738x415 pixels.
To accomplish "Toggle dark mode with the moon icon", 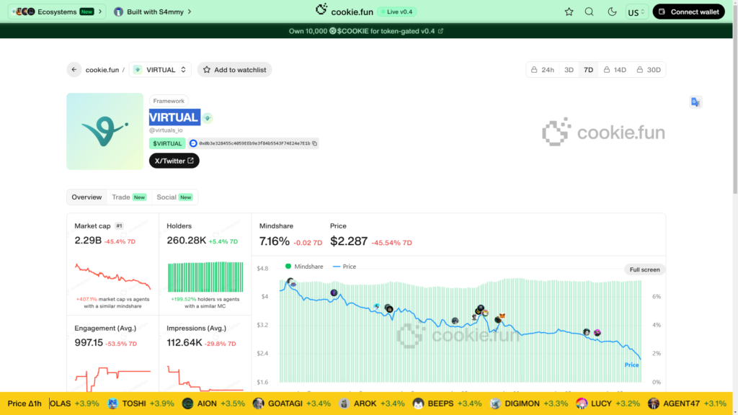I will tap(611, 12).
